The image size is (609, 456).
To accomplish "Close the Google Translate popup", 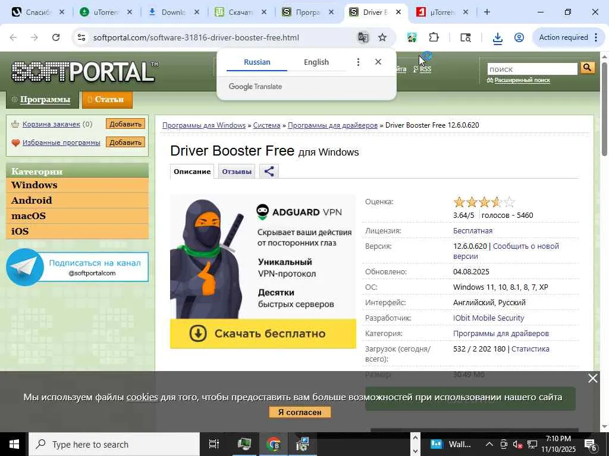I will pyautogui.click(x=378, y=62).
